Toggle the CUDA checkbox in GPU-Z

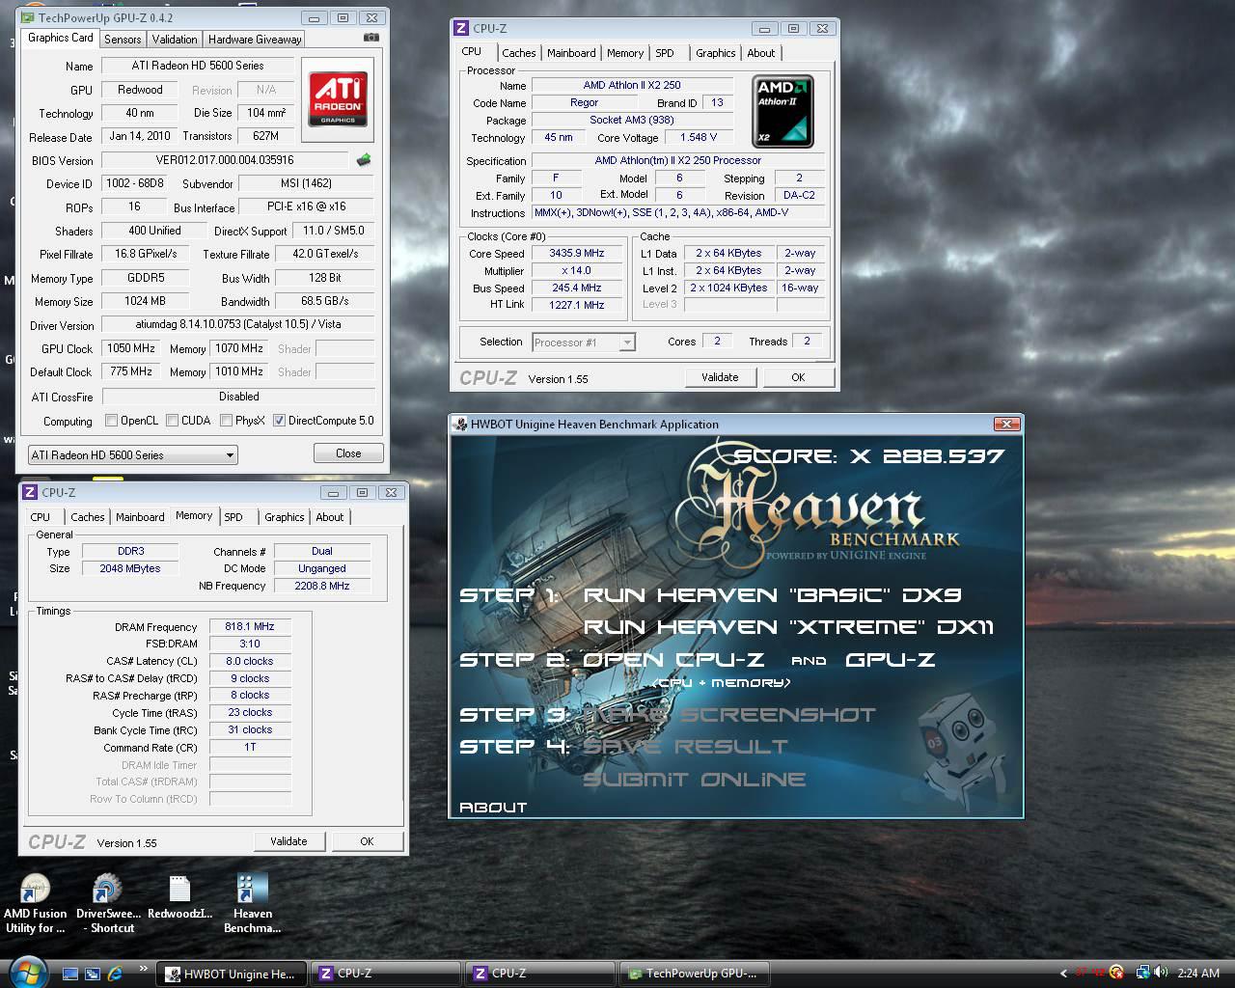[x=172, y=421]
